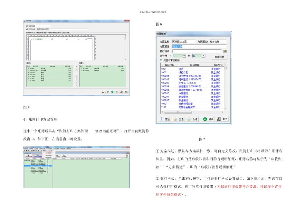Click the 方案描述 field with highlighted text
The height and width of the screenshot is (216, 306).
[199, 46]
